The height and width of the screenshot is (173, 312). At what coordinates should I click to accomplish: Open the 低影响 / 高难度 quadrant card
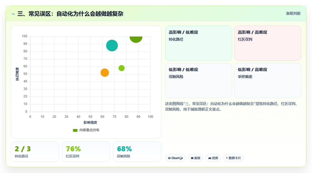(x=268, y=81)
